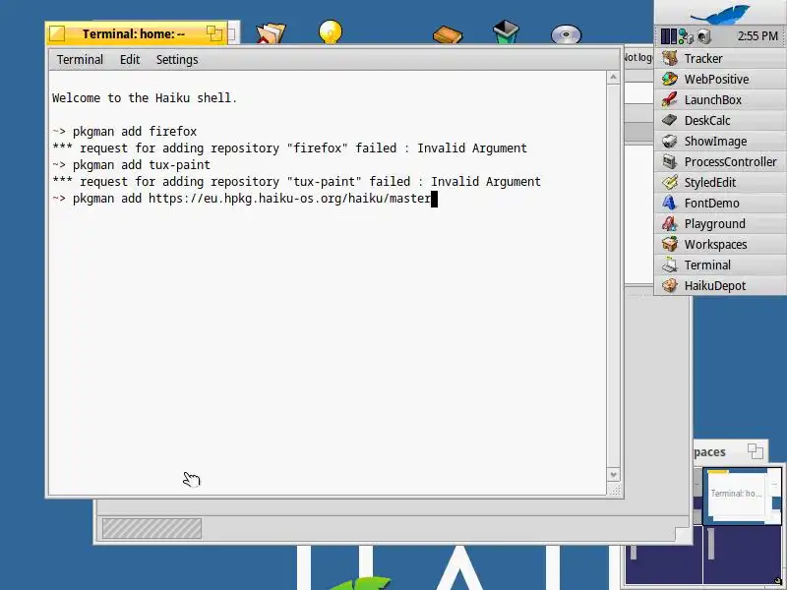The height and width of the screenshot is (590, 787).
Task: Click the Terminal scrollbar up arrow
Action: point(613,78)
